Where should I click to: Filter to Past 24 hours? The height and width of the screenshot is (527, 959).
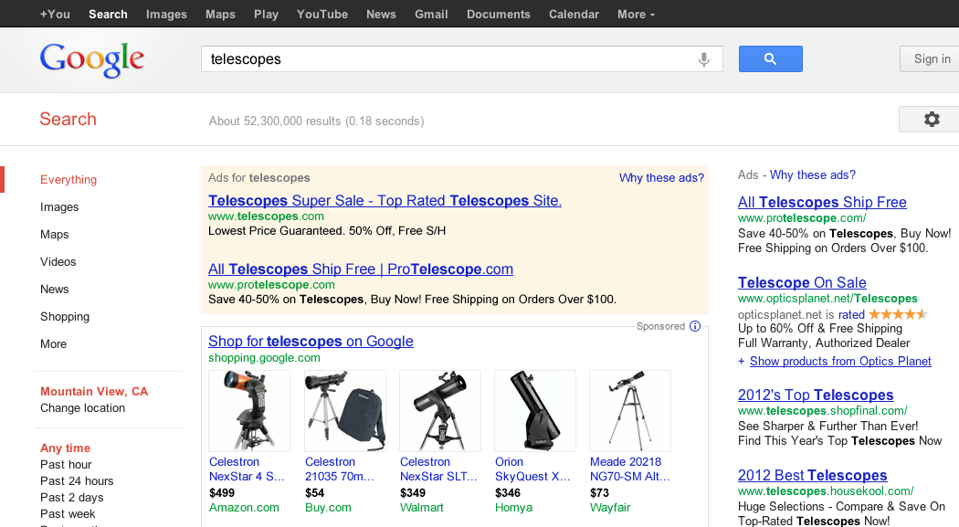pos(77,481)
